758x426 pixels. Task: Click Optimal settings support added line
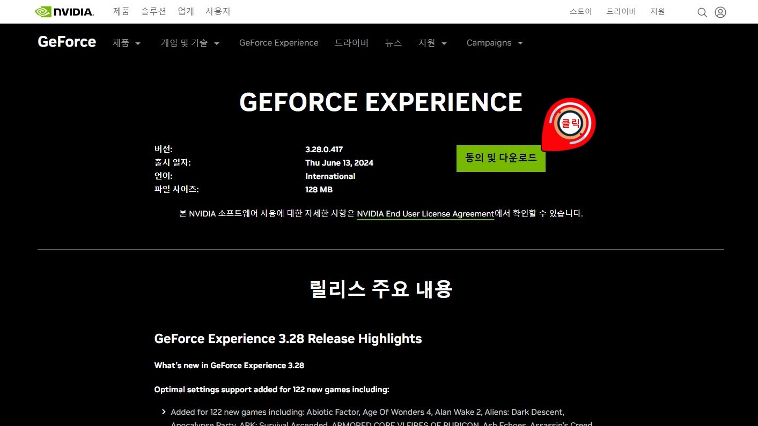click(271, 390)
